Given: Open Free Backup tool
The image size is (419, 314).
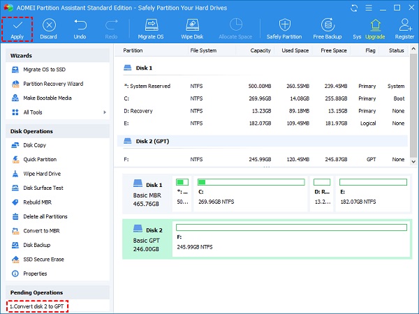Looking at the screenshot, I should click(328, 29).
